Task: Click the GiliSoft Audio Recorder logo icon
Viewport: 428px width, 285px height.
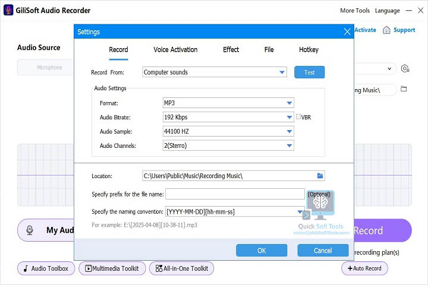Action: pyautogui.click(x=8, y=10)
